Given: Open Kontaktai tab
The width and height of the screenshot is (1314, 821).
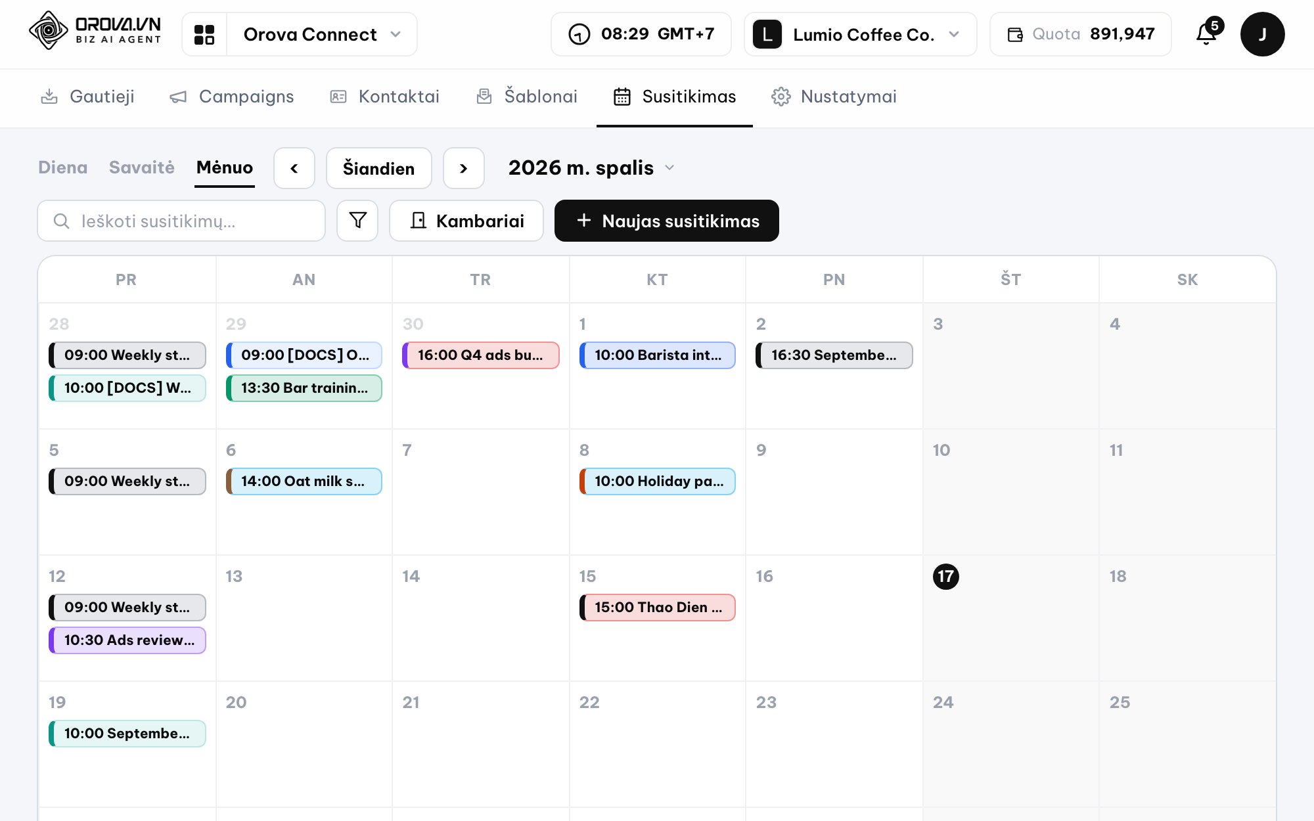Looking at the screenshot, I should [x=385, y=97].
